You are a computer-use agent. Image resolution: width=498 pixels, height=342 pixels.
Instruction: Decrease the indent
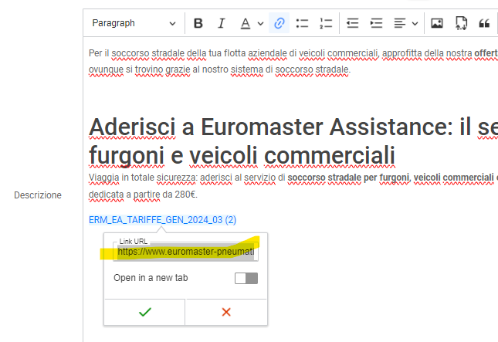click(x=353, y=23)
